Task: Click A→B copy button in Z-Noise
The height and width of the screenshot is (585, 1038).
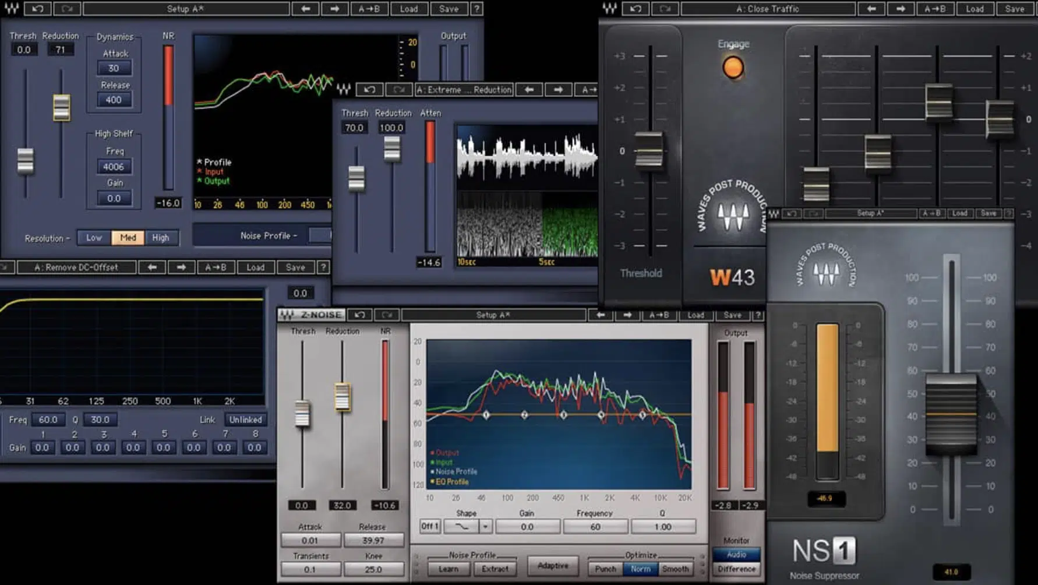Action: click(x=659, y=315)
